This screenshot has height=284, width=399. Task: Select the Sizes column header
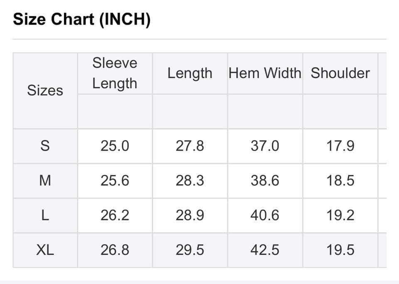(45, 90)
